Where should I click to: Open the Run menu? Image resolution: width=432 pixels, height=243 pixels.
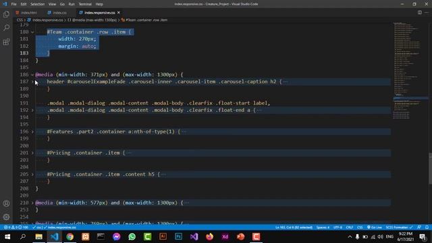click(x=72, y=4)
